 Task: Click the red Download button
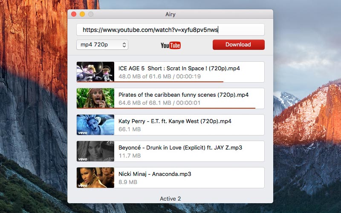(x=239, y=45)
